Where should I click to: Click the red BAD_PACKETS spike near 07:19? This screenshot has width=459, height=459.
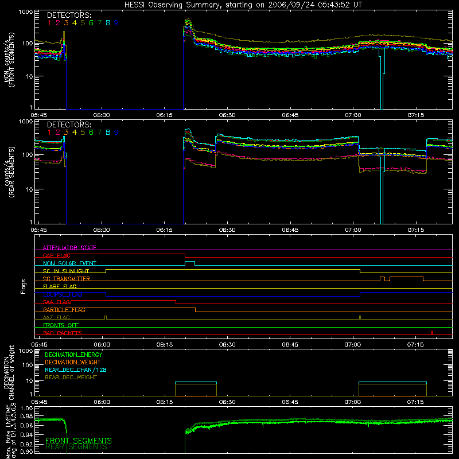432,333
